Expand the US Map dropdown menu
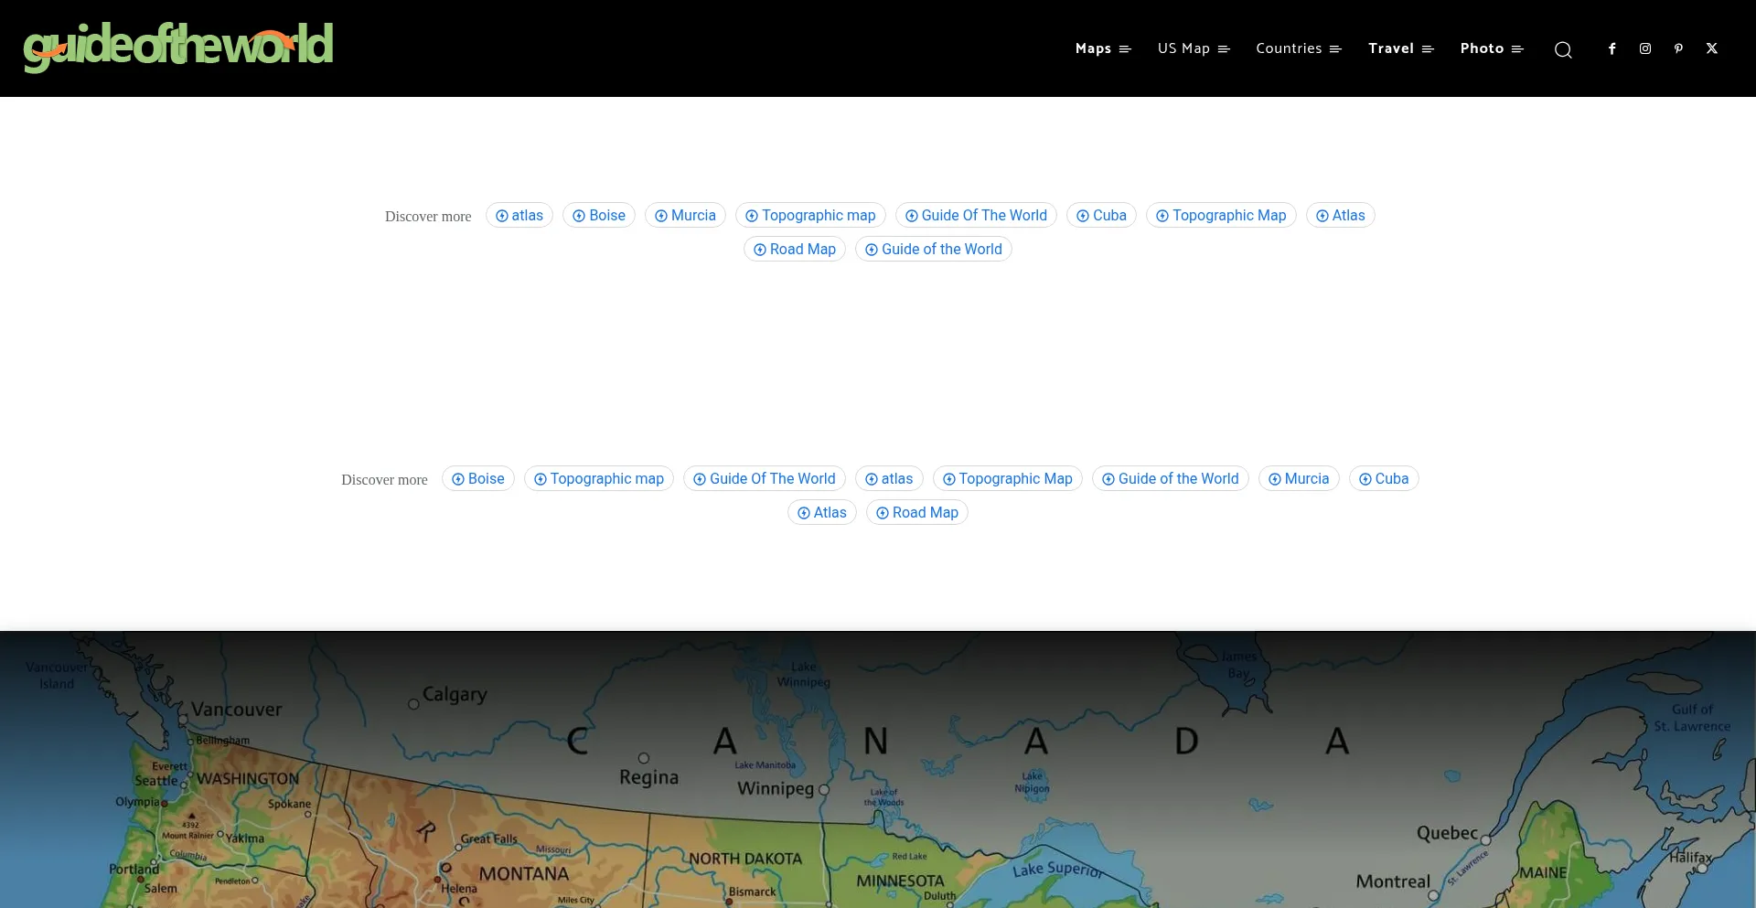This screenshot has width=1756, height=908. pyautogui.click(x=1194, y=48)
